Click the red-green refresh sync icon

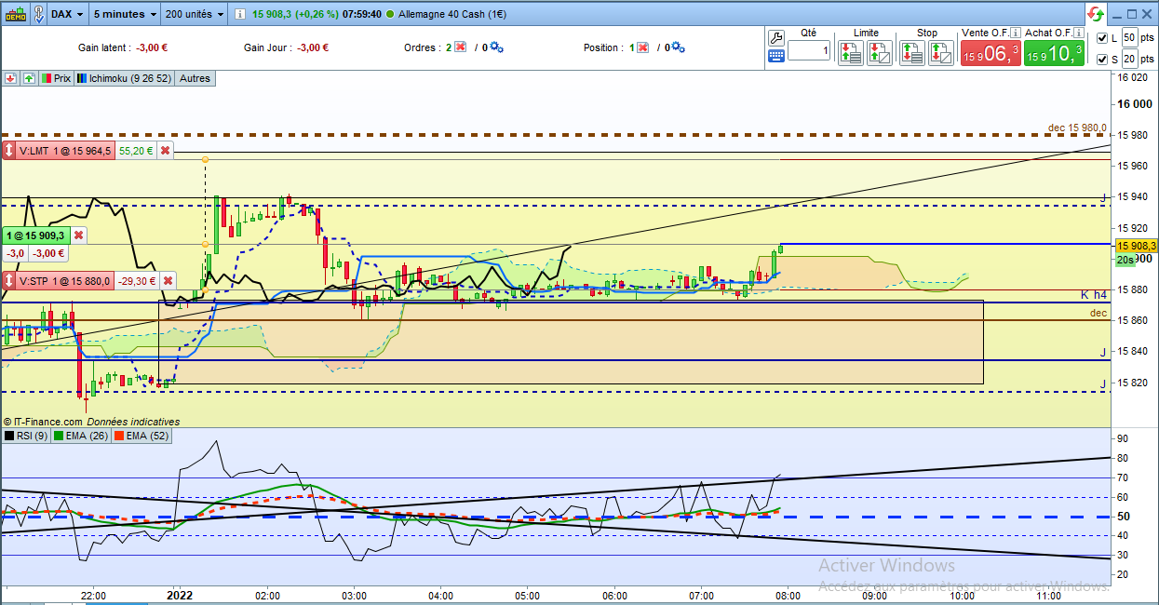pos(1096,14)
